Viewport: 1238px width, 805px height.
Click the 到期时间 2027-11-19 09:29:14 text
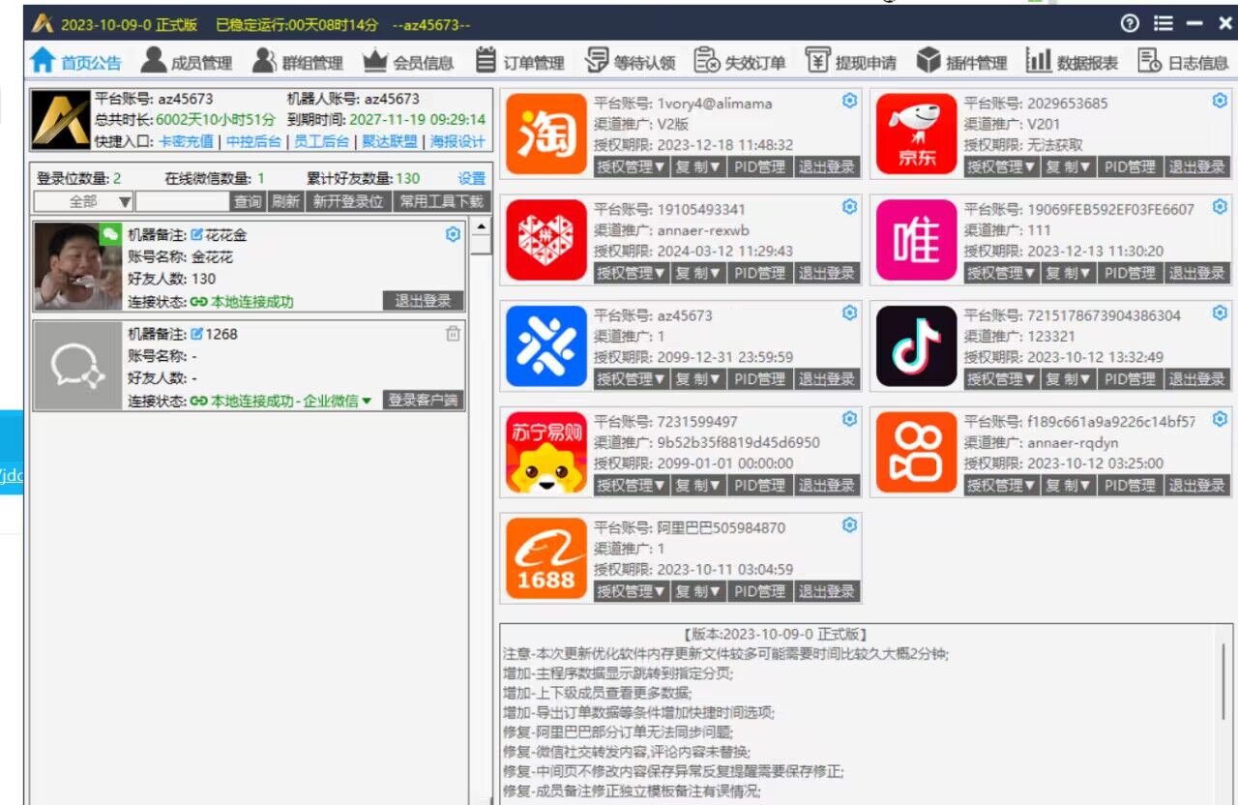pyautogui.click(x=387, y=120)
